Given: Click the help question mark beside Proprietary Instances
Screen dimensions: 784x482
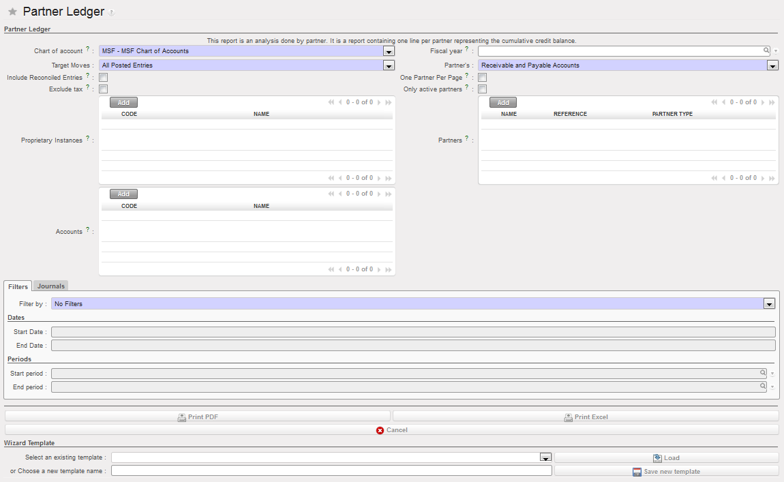Looking at the screenshot, I should 88,139.
